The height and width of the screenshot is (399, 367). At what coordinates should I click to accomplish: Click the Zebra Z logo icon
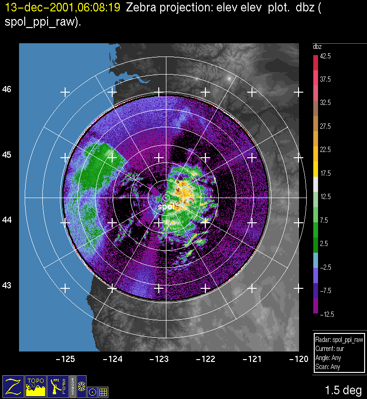coord(13,386)
